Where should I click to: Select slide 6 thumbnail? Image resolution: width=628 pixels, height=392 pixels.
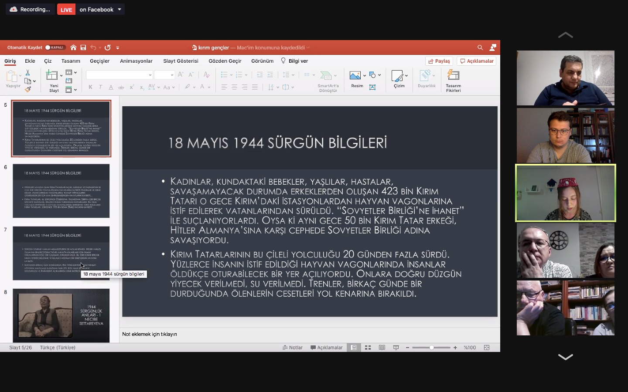click(61, 191)
